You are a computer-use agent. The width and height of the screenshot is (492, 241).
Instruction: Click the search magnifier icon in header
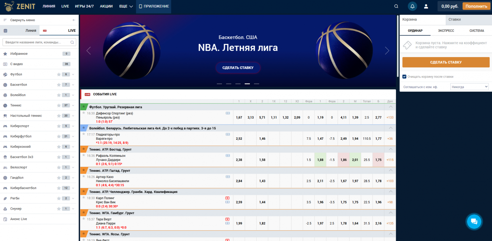(396, 6)
